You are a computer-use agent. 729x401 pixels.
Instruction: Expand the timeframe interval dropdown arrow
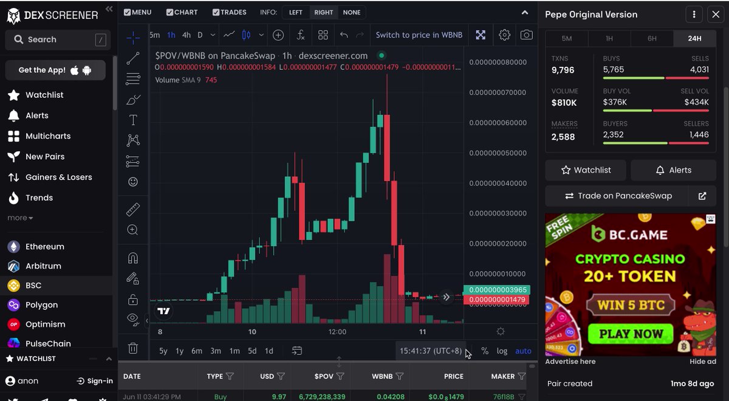click(212, 35)
